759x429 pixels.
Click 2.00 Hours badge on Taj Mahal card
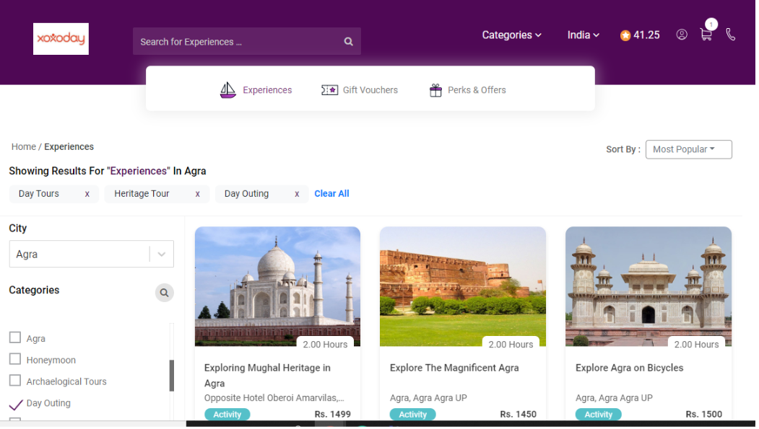[326, 346]
